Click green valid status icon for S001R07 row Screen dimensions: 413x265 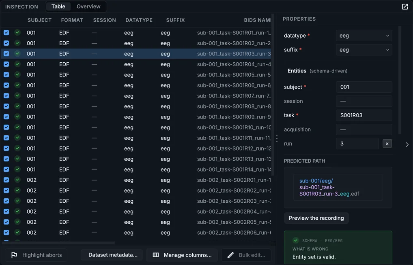point(17,95)
